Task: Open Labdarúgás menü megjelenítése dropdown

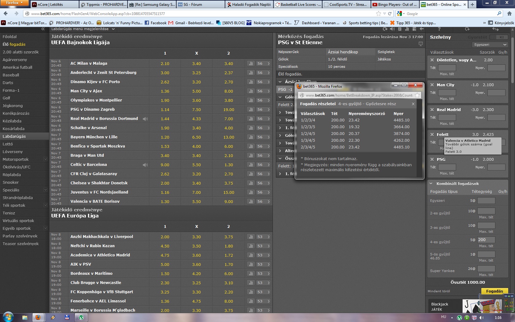Action: [83, 29]
